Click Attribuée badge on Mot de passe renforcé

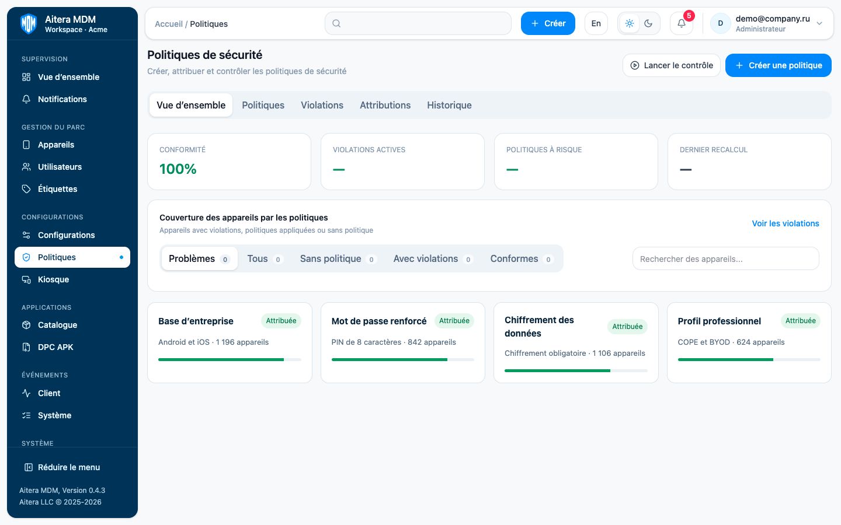point(454,321)
